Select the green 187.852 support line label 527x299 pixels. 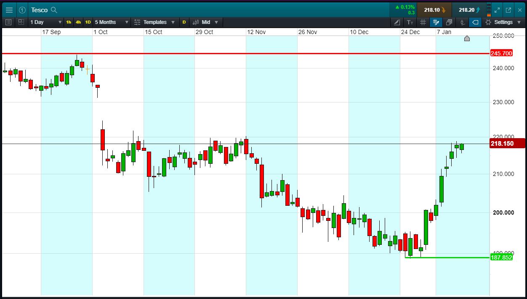501,257
